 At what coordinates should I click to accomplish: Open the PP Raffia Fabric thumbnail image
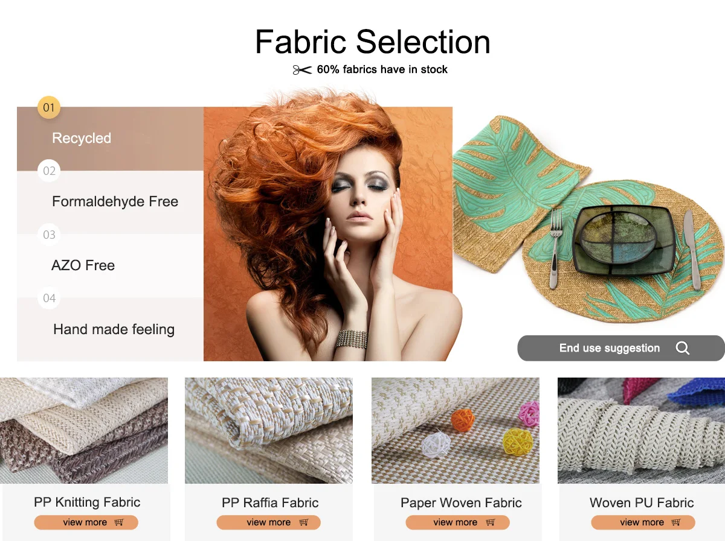[269, 431]
